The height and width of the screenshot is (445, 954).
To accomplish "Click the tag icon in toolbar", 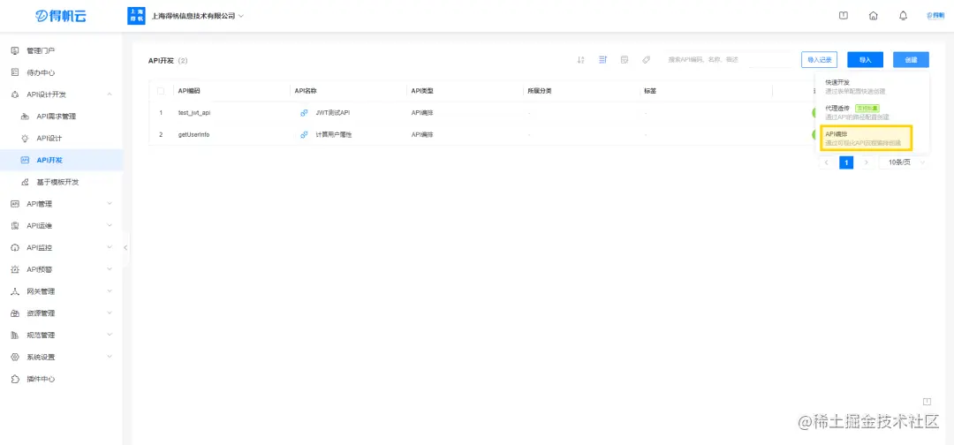I will click(x=646, y=59).
